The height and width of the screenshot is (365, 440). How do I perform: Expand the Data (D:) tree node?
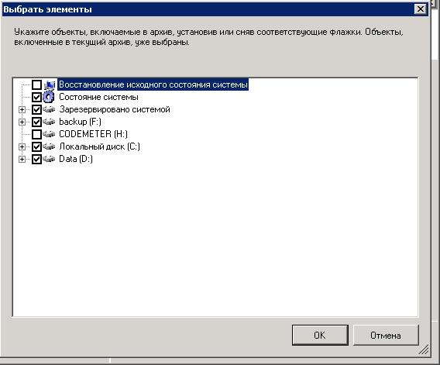click(22, 159)
